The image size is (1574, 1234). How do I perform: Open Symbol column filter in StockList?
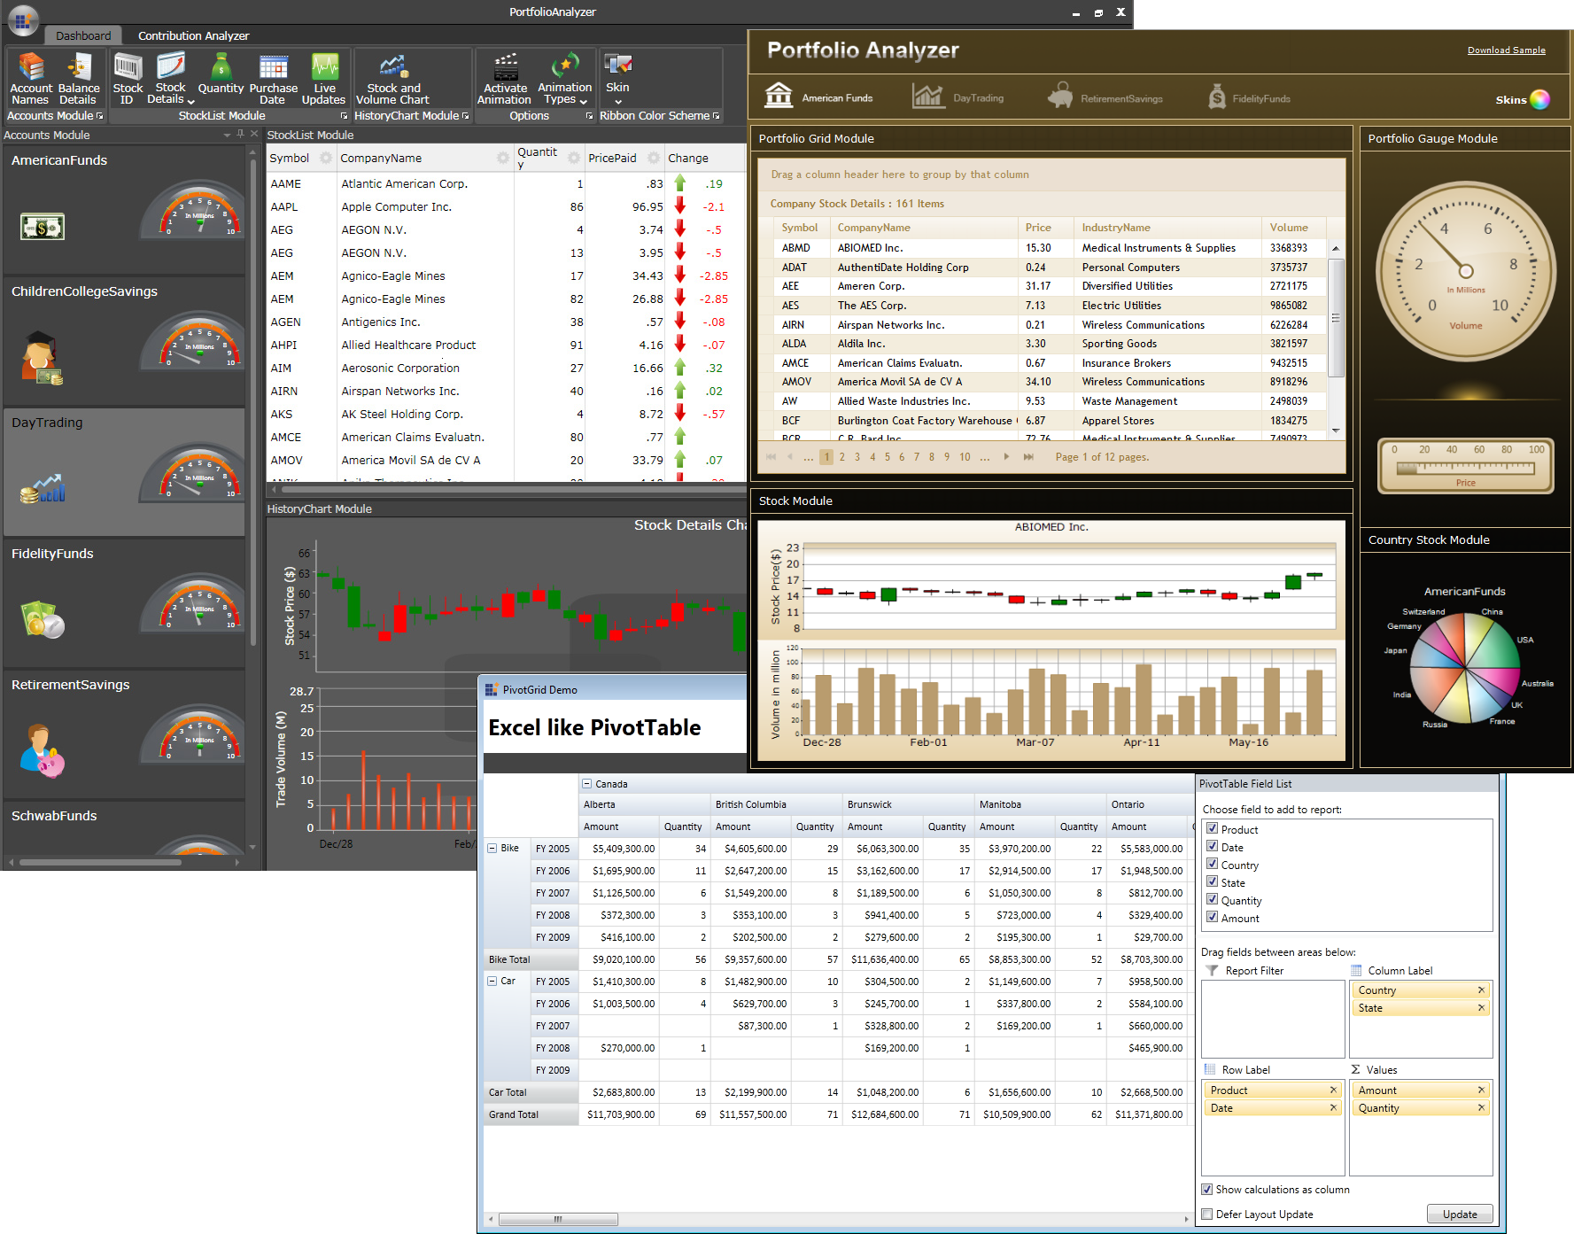tap(325, 158)
